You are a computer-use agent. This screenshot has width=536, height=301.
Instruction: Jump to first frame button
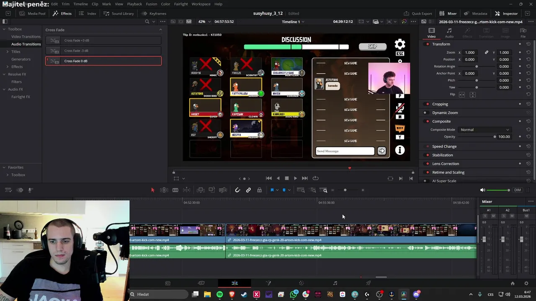[269, 178]
